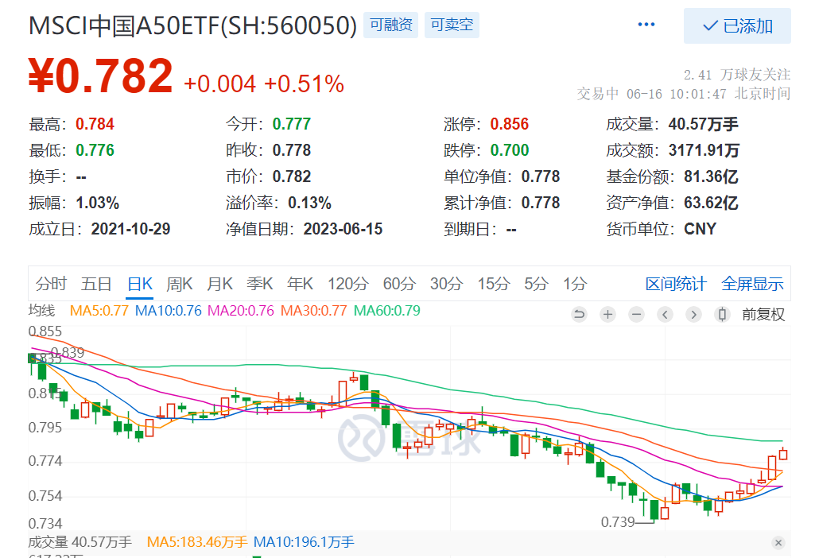Click the 最高 value 0.784
This screenshot has width=815, height=558.
pos(95,124)
